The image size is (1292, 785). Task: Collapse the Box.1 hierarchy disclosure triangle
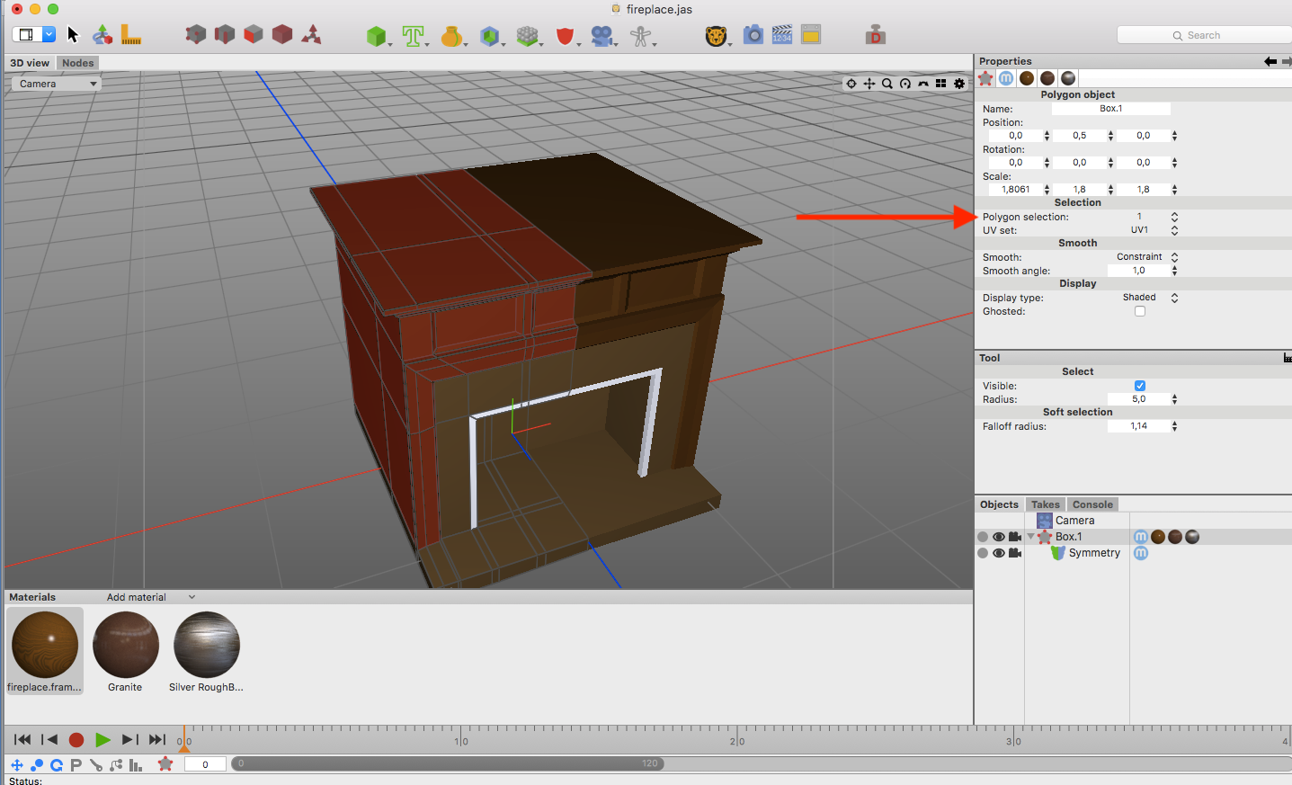click(x=1029, y=536)
